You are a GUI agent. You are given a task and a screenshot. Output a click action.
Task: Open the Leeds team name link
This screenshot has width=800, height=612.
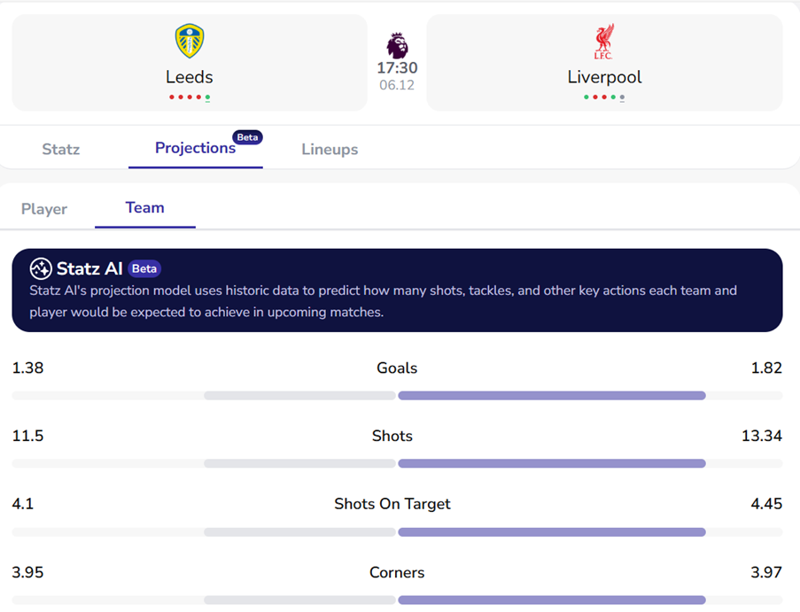pos(190,77)
